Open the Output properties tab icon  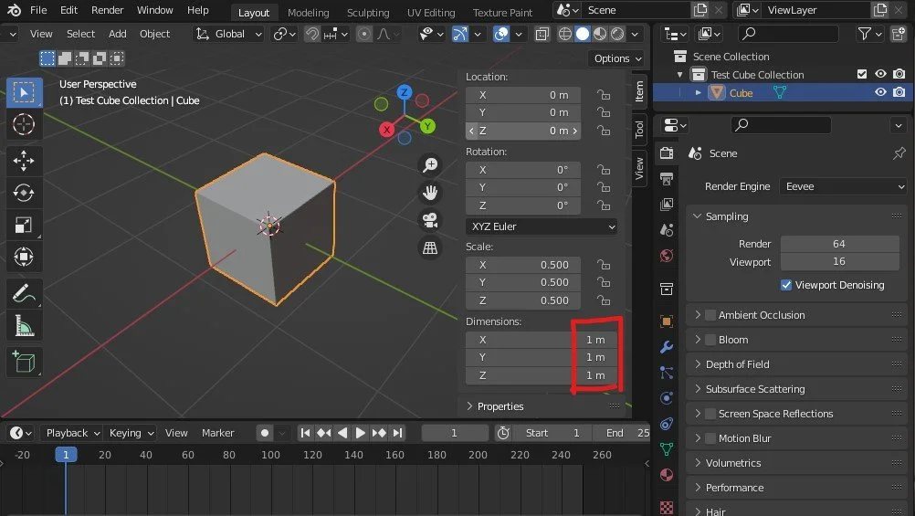pyautogui.click(x=667, y=179)
